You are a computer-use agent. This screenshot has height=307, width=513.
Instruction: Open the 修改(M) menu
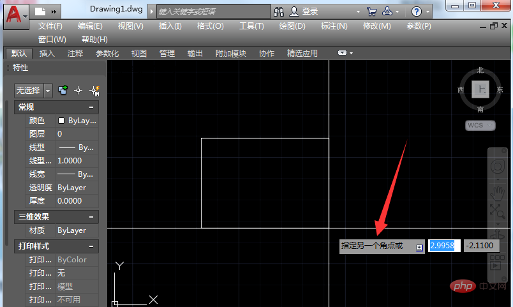[377, 26]
